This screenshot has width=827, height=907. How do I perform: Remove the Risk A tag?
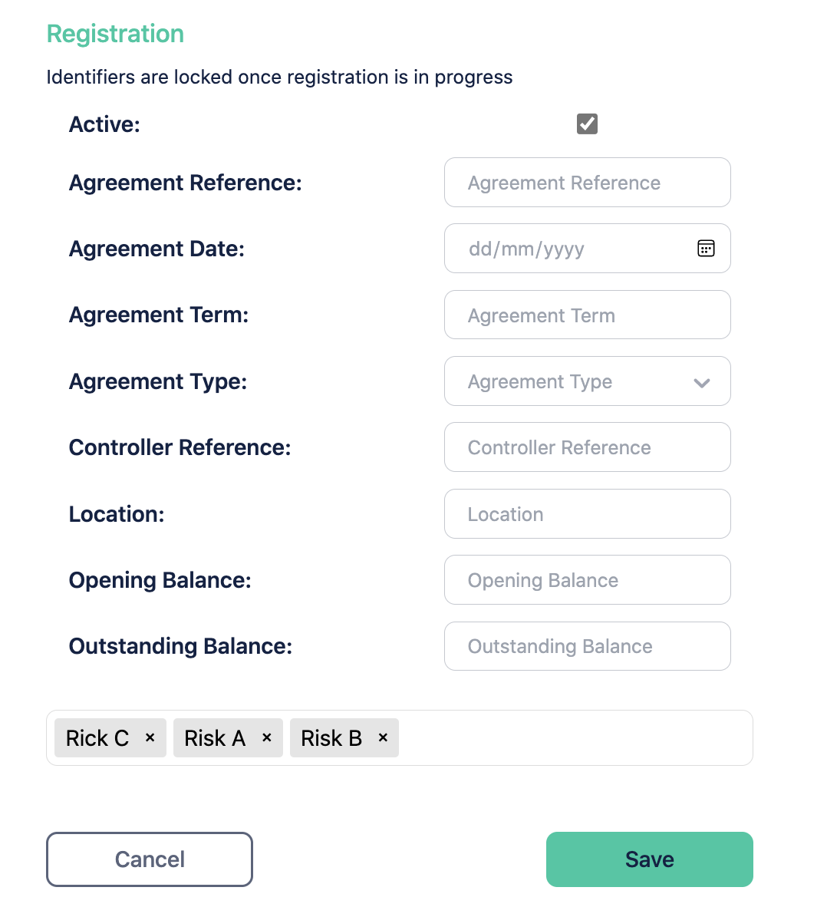click(x=267, y=737)
